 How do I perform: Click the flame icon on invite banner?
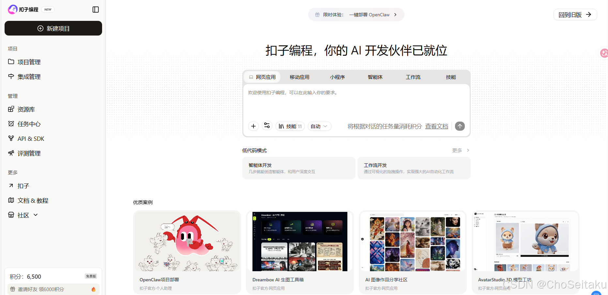(94, 289)
